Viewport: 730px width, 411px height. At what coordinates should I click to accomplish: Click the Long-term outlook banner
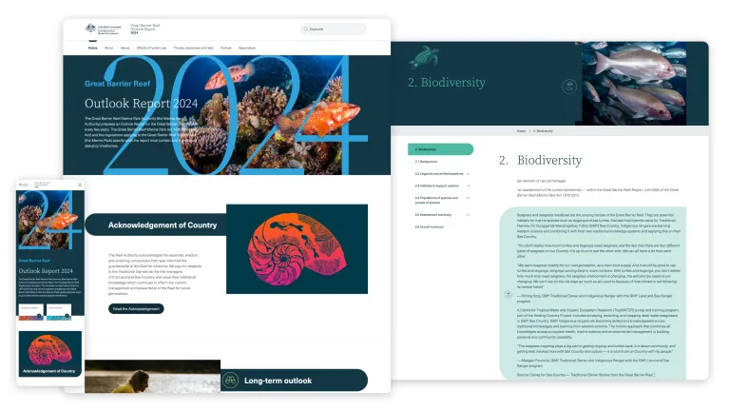coord(294,381)
